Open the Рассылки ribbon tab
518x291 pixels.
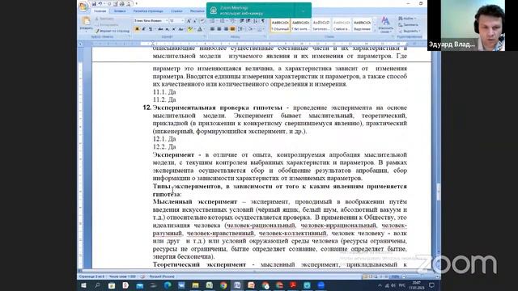(197, 11)
